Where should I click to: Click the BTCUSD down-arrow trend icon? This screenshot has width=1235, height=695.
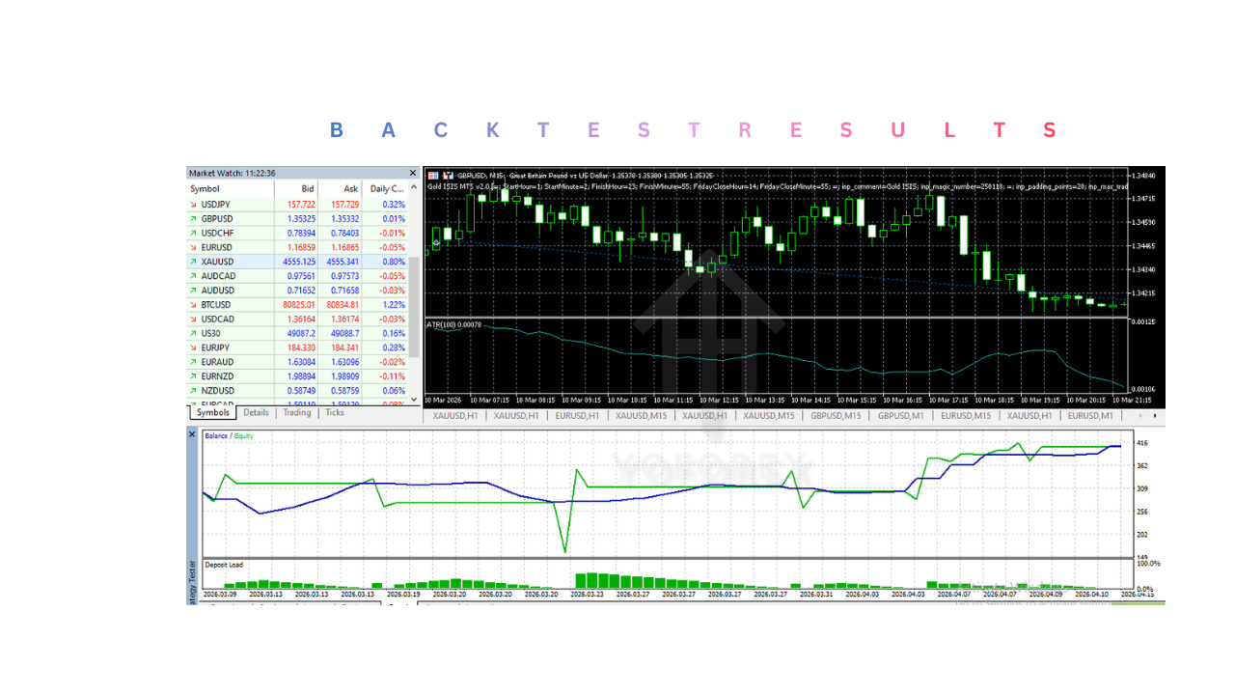pos(193,304)
